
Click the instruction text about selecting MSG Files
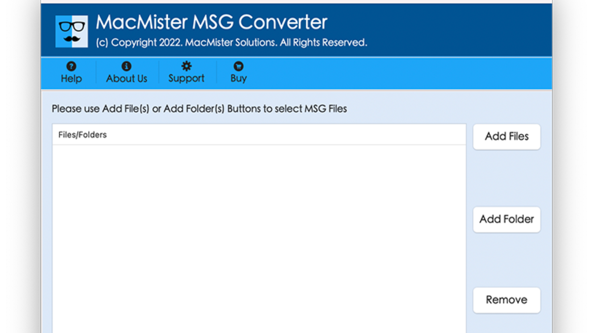(199, 109)
